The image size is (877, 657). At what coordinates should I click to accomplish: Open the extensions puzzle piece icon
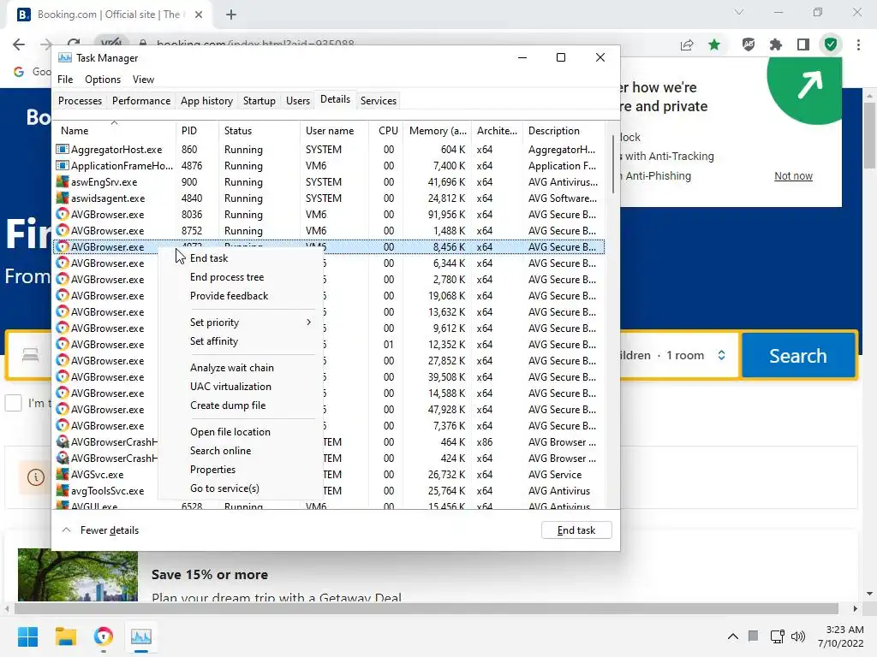[776, 44]
